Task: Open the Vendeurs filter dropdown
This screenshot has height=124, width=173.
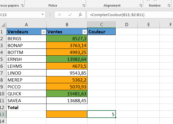Action: [x=43, y=32]
